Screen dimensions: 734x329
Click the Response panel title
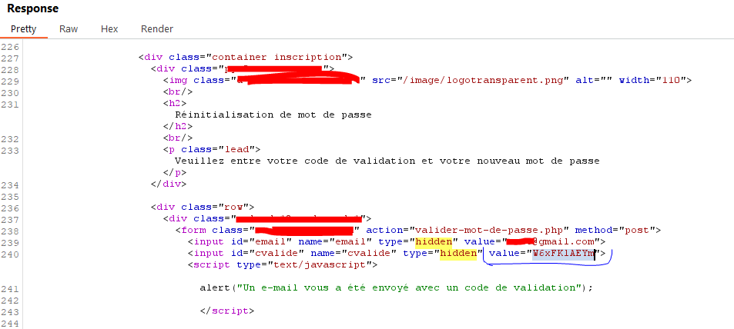pyautogui.click(x=32, y=8)
